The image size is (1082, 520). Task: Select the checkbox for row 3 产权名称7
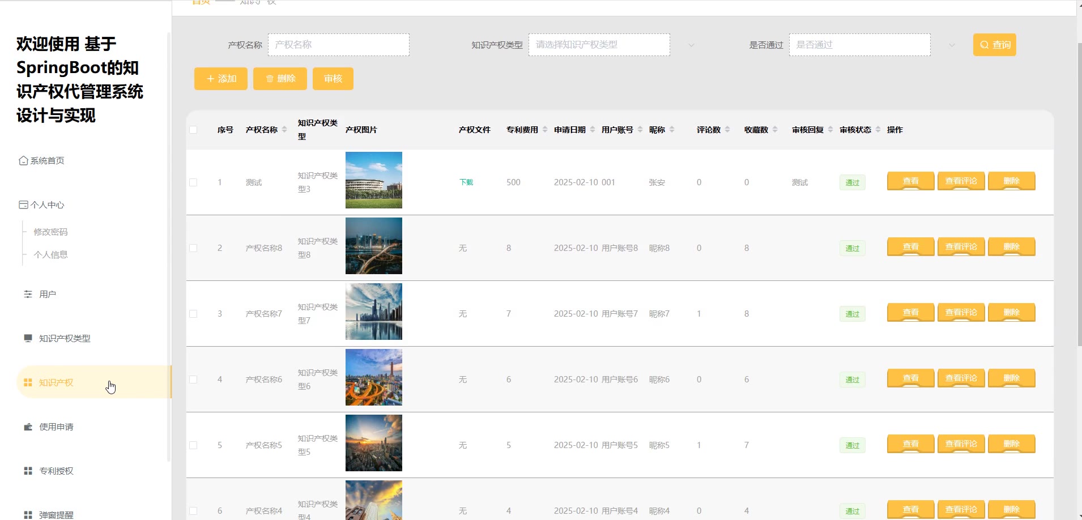(193, 314)
